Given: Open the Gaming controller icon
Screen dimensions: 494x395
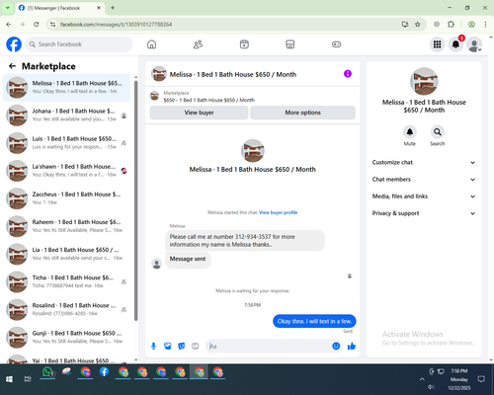Looking at the screenshot, I should coord(336,44).
